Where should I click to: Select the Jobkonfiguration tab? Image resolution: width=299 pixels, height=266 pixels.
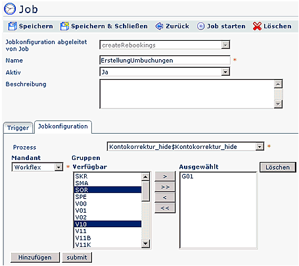point(63,126)
